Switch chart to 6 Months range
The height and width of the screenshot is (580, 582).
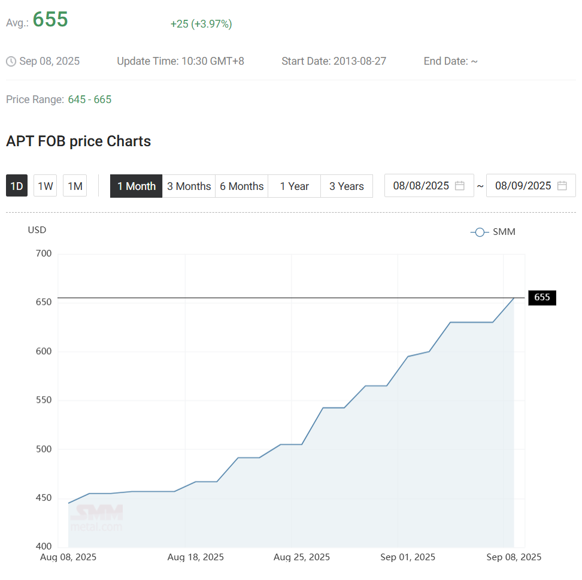click(241, 186)
